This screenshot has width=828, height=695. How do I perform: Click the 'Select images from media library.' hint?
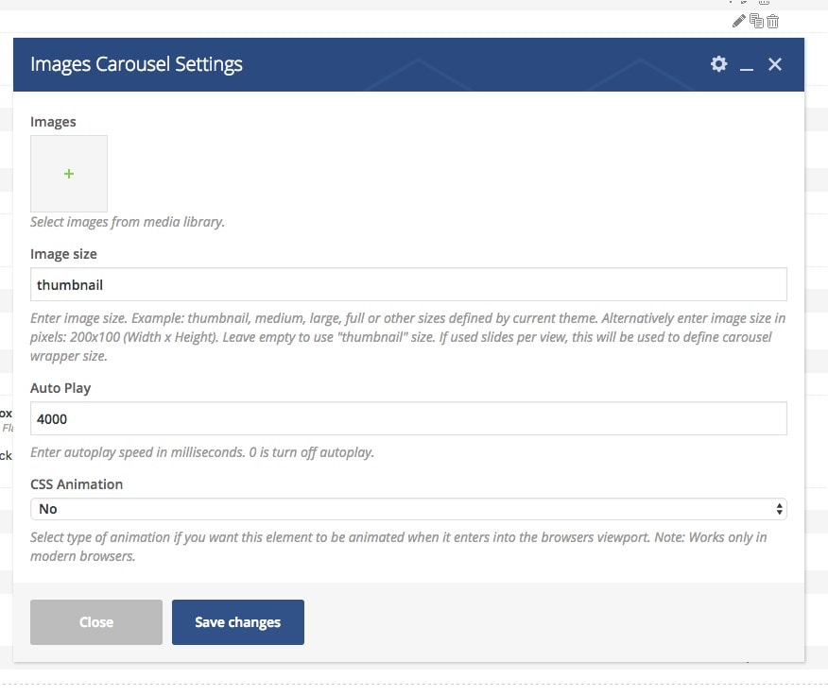pyautogui.click(x=128, y=222)
